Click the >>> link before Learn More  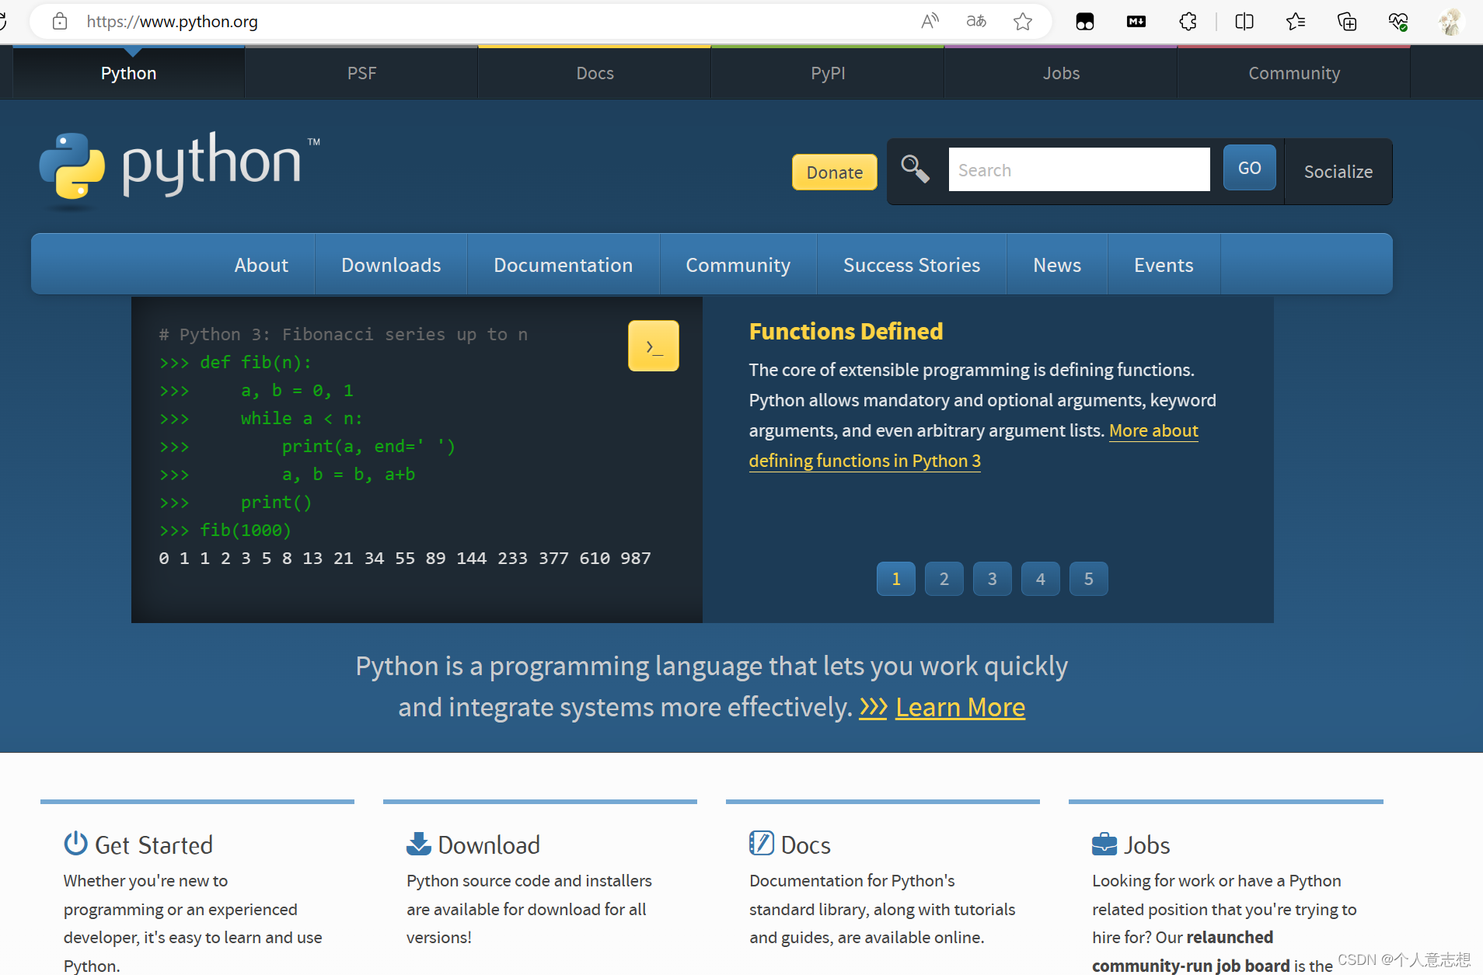(873, 707)
